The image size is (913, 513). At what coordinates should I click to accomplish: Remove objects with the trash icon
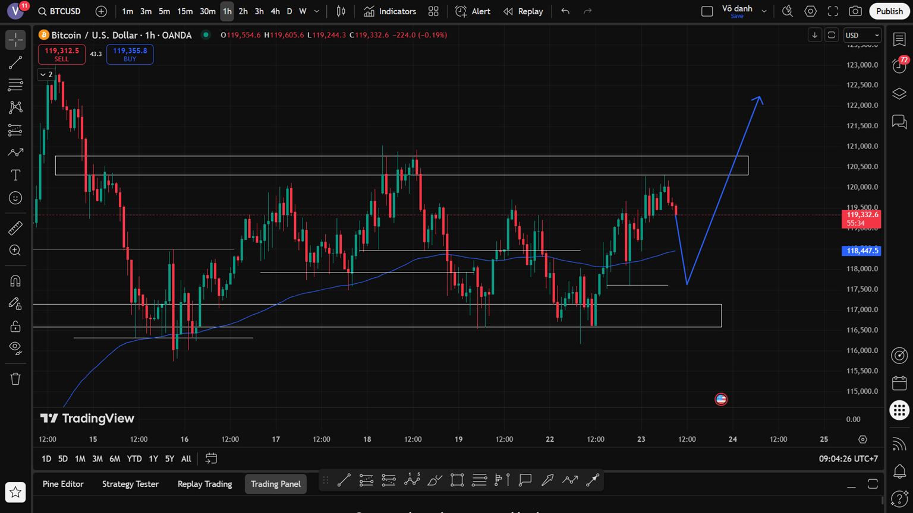coord(15,379)
